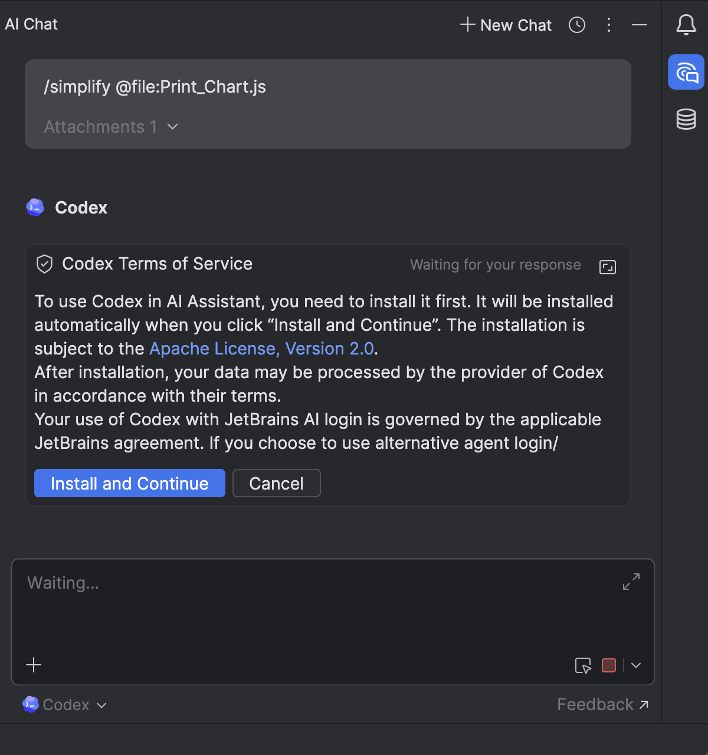Open the vertical three-dot options menu
This screenshot has width=708, height=755.
point(609,25)
